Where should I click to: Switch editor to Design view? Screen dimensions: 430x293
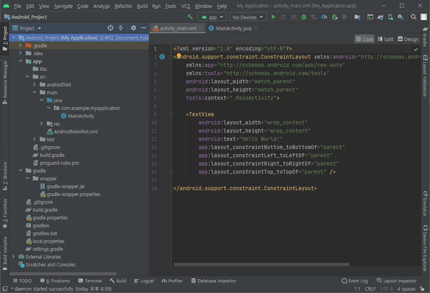click(409, 39)
